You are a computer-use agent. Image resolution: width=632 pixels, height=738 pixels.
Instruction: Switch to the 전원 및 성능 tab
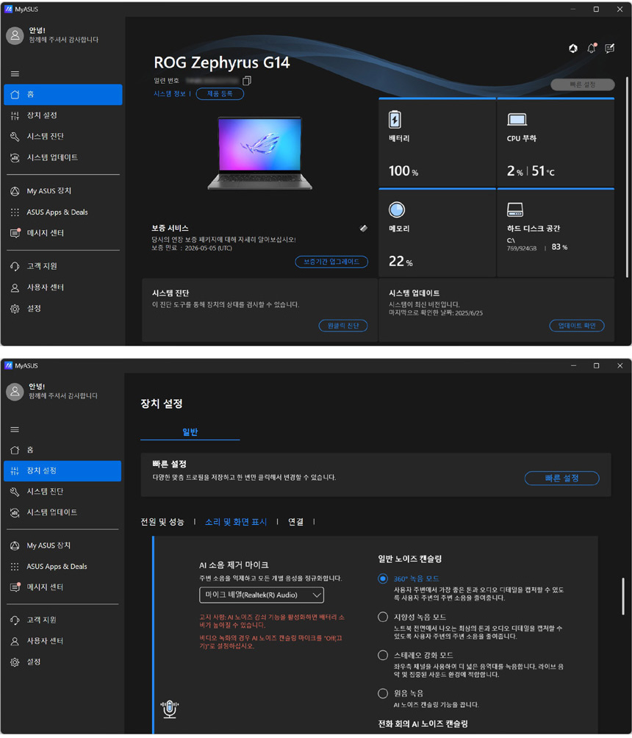point(162,522)
